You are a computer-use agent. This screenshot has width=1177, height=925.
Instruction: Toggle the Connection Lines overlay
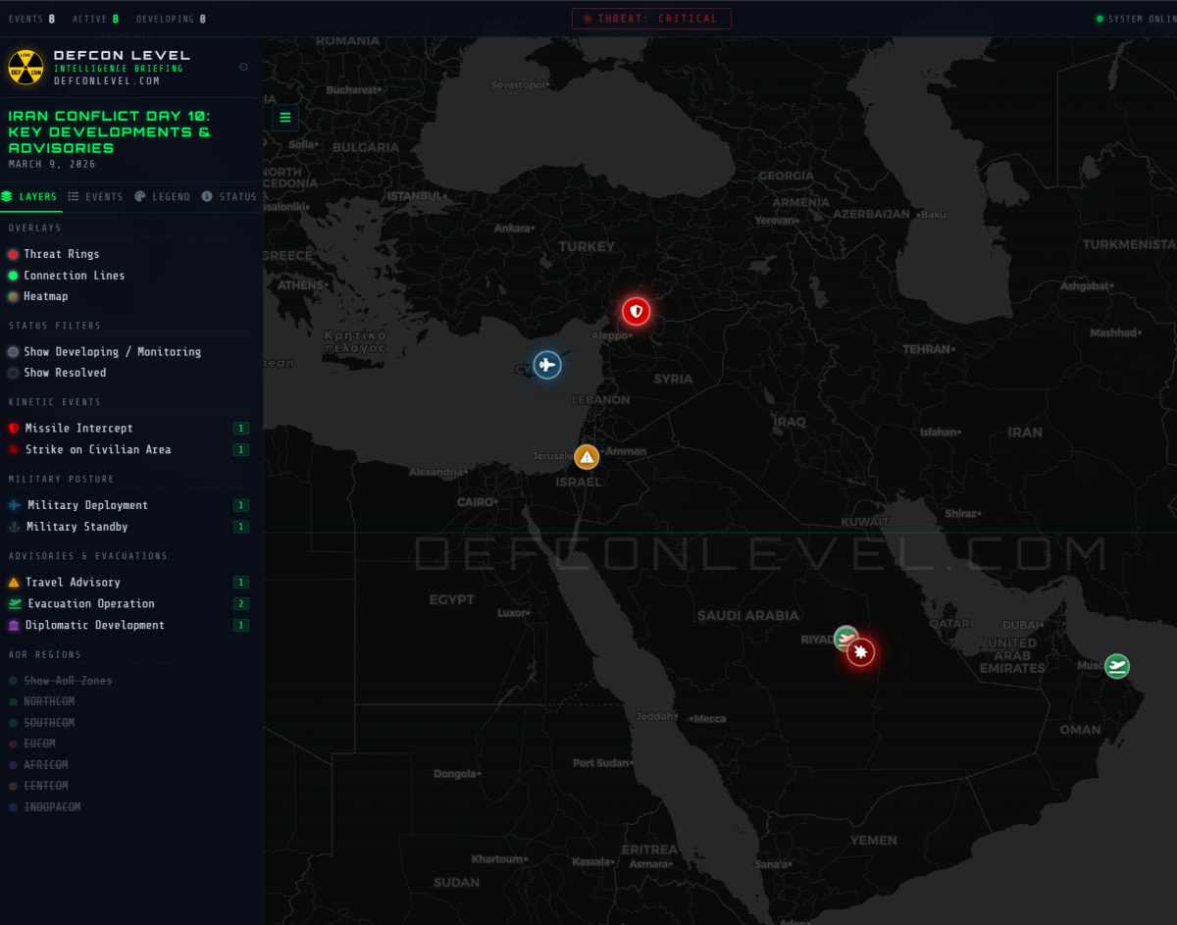67,276
